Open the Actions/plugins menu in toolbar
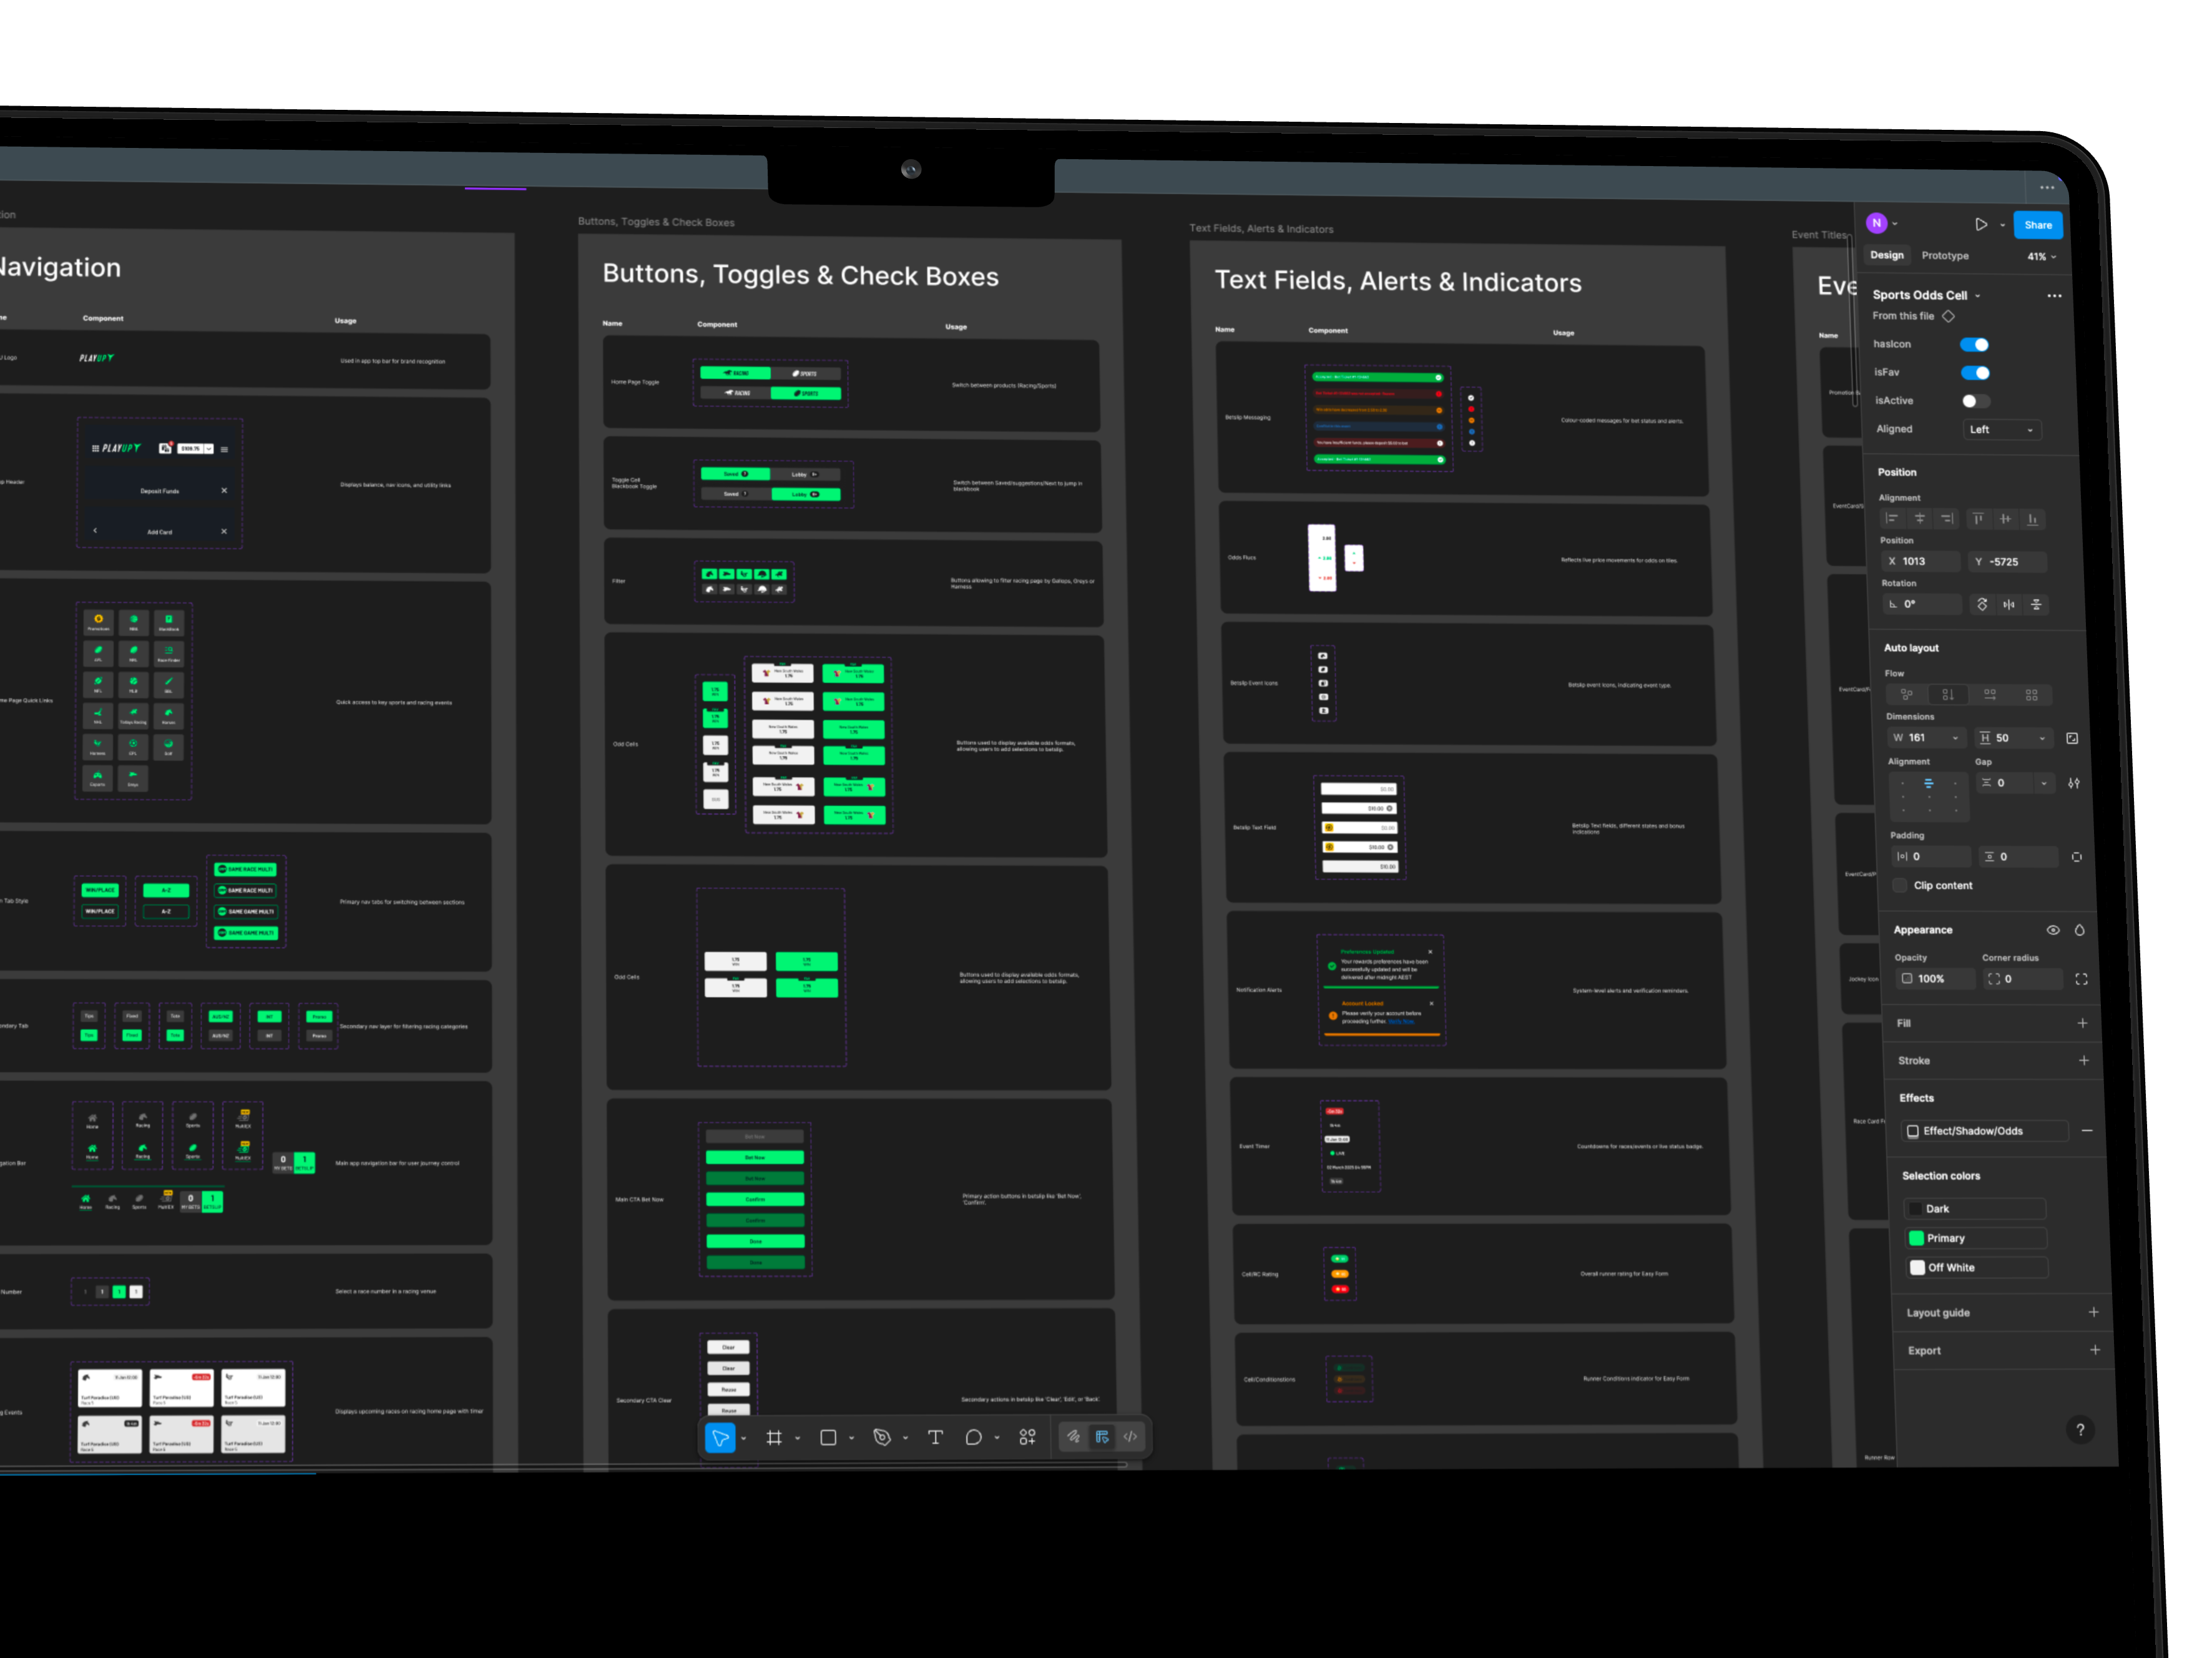 click(x=1027, y=1437)
